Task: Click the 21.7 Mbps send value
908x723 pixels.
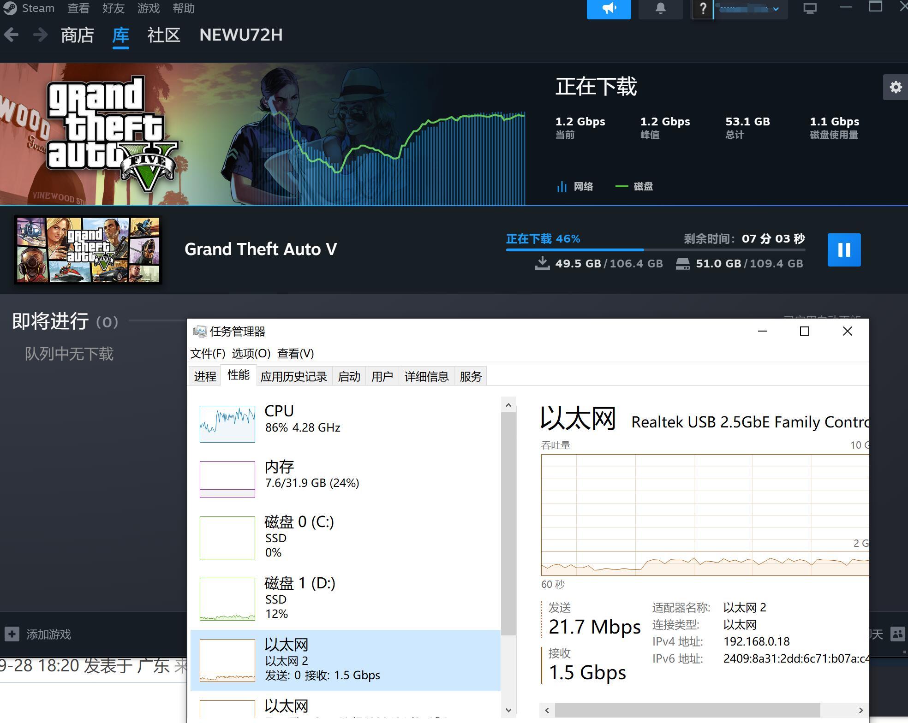Action: click(595, 627)
